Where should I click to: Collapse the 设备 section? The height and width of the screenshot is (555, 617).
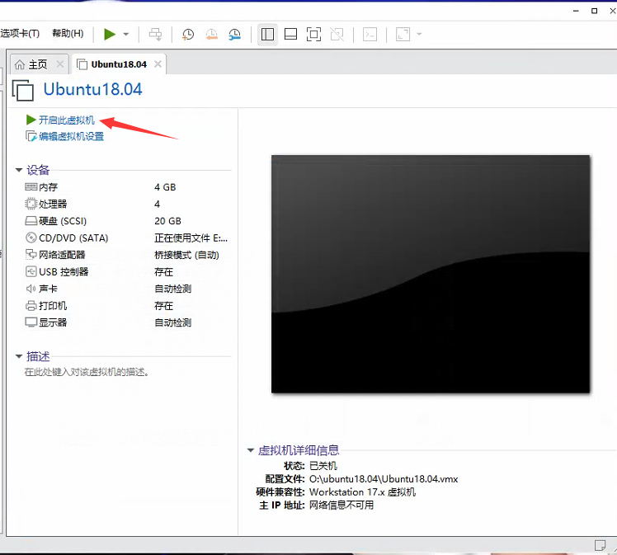(18, 170)
